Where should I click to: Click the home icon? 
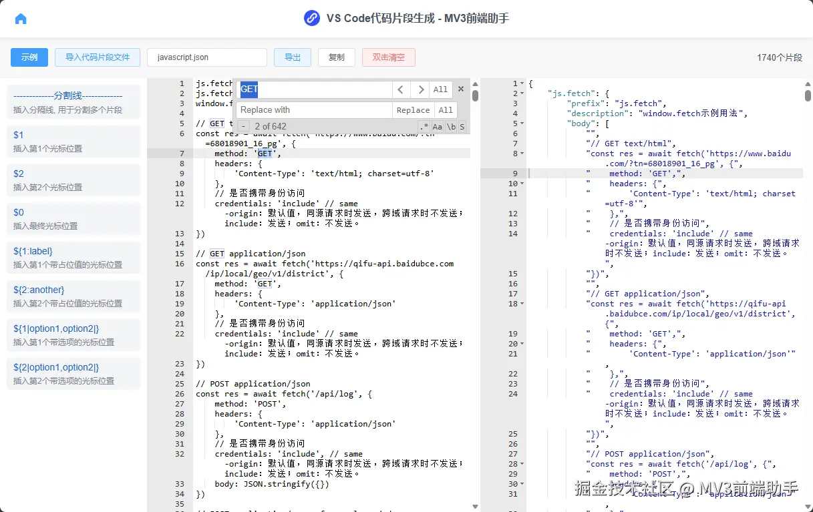tap(21, 19)
